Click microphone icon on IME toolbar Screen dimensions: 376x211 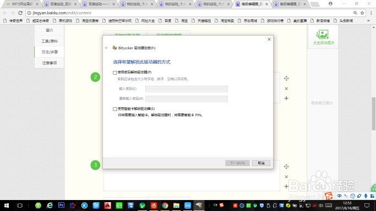[x=366, y=196]
